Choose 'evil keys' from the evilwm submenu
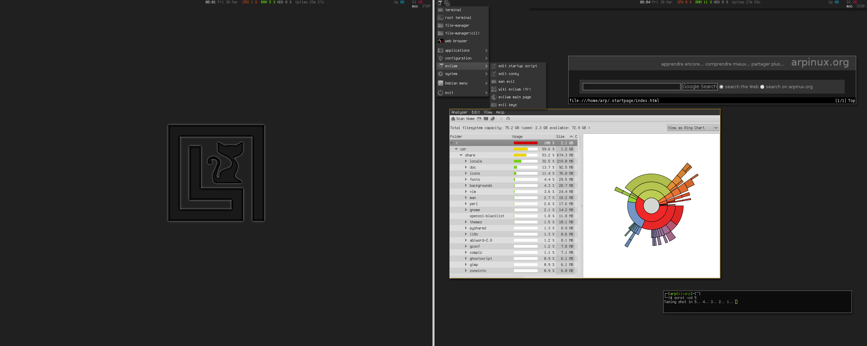 click(x=518, y=105)
